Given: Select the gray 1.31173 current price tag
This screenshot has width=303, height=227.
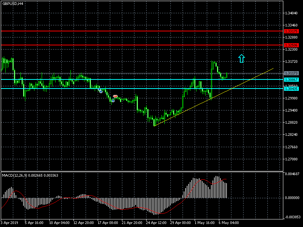Looking at the screenshot, I should 291,73.
